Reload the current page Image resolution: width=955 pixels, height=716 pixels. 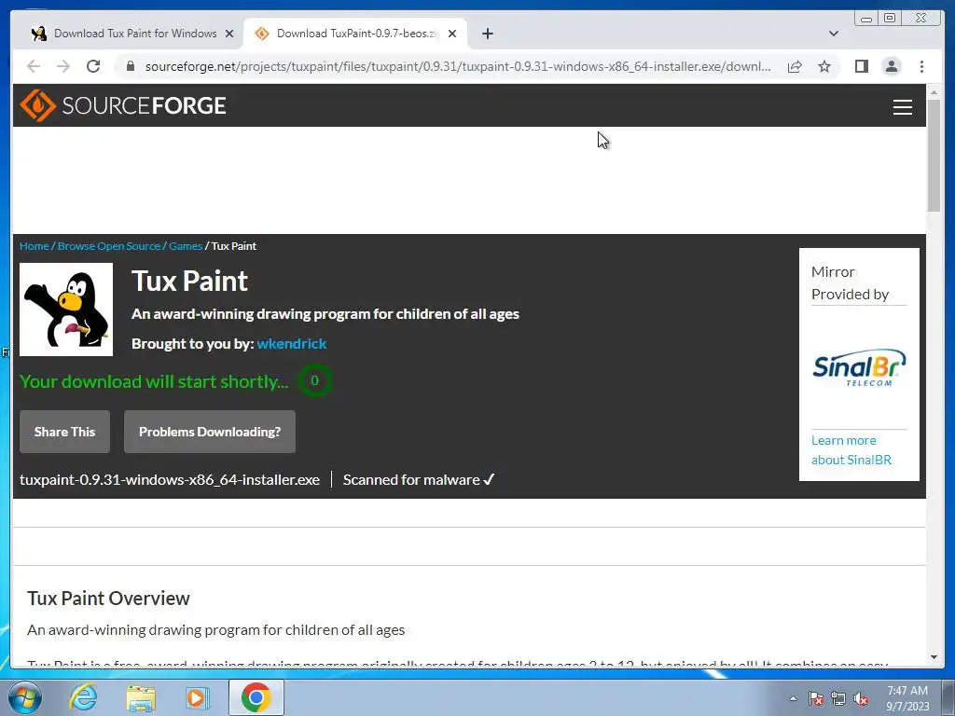(93, 66)
